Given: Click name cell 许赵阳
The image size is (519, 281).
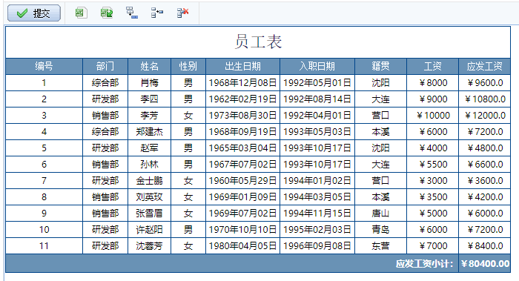Looking at the screenshot, I should pos(149,230).
